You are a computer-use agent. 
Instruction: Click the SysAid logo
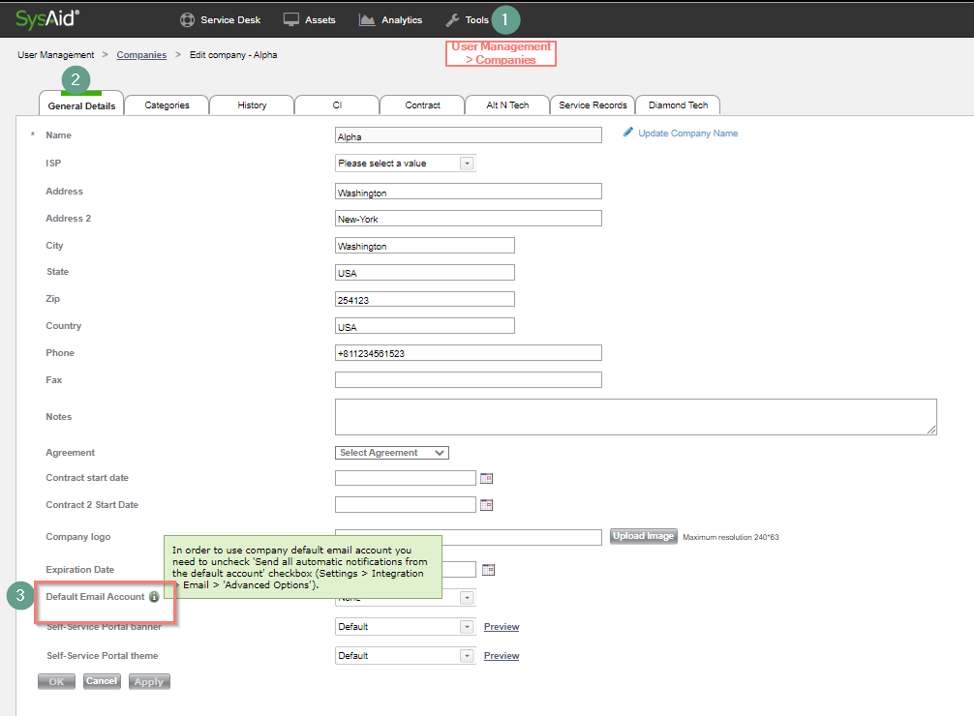point(47,19)
